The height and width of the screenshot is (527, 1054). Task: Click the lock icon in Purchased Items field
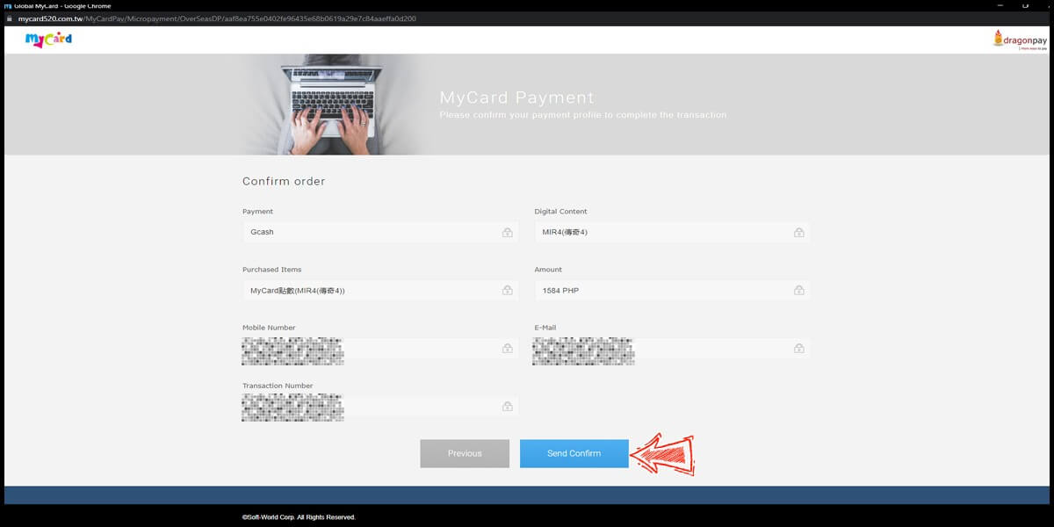pos(508,291)
